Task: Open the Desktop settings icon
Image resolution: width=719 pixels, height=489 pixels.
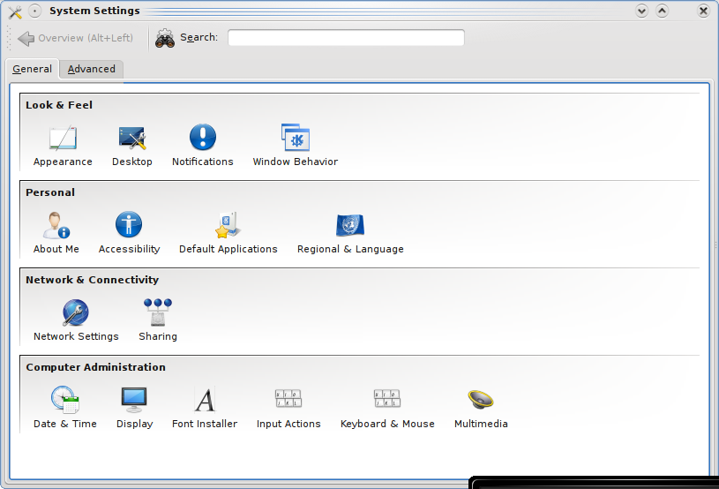Action: pyautogui.click(x=132, y=146)
